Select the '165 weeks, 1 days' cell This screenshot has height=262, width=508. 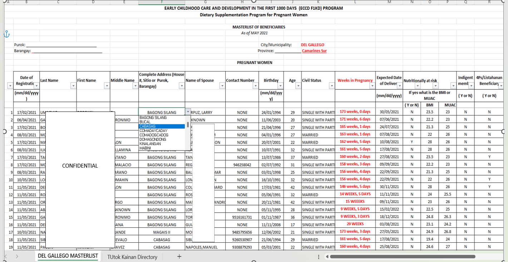(x=355, y=127)
